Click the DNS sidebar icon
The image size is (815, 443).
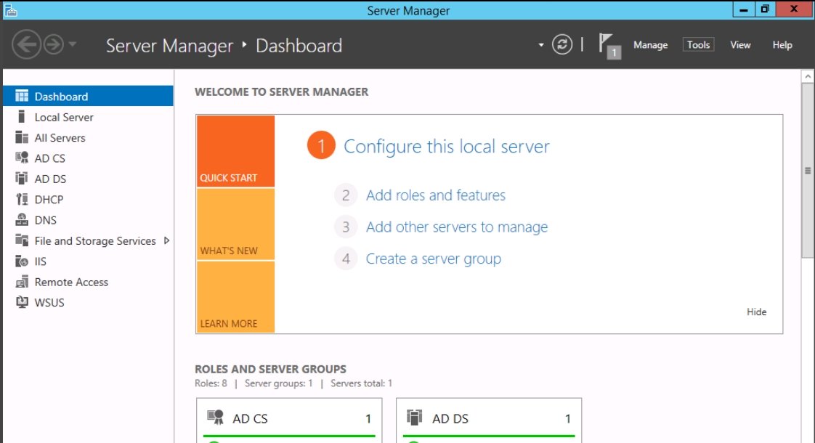pos(22,219)
